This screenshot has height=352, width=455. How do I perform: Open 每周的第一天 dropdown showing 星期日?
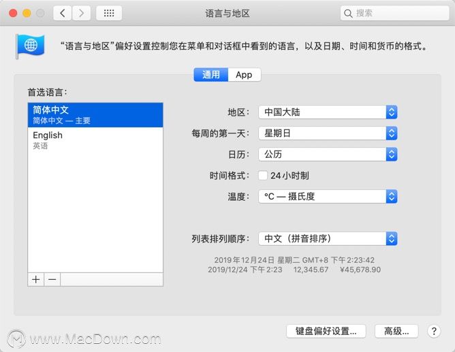tap(328, 133)
